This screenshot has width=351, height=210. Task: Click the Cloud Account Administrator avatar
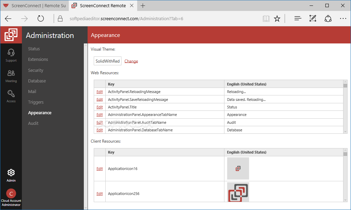pyautogui.click(x=11, y=194)
